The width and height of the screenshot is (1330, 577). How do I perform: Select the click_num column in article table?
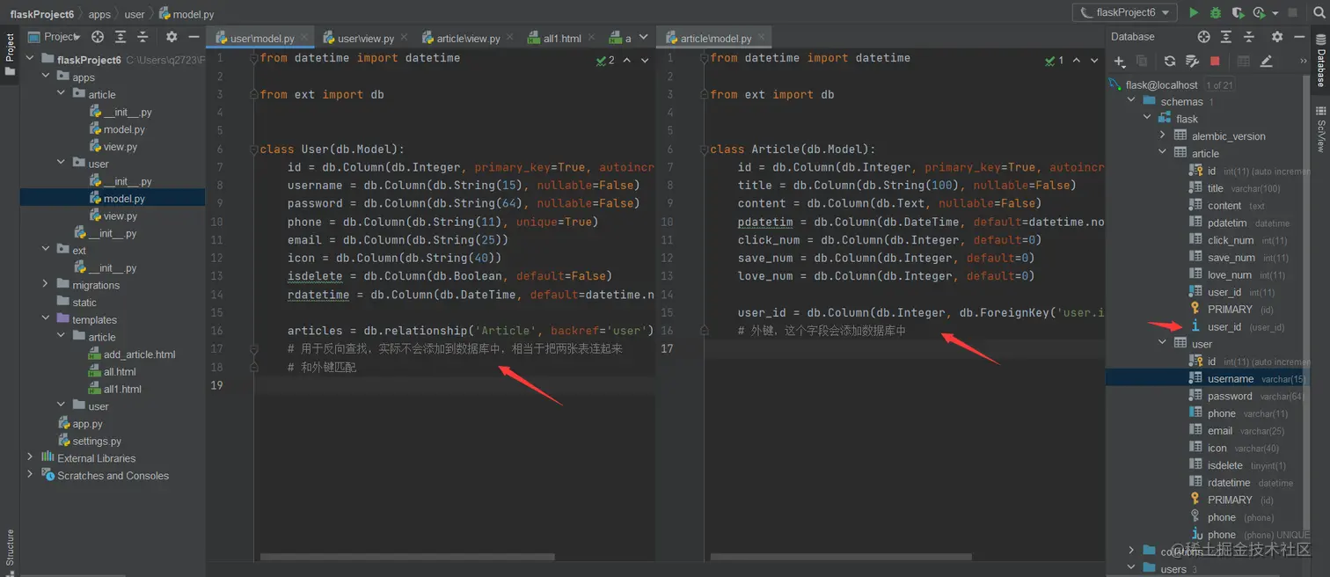1230,240
